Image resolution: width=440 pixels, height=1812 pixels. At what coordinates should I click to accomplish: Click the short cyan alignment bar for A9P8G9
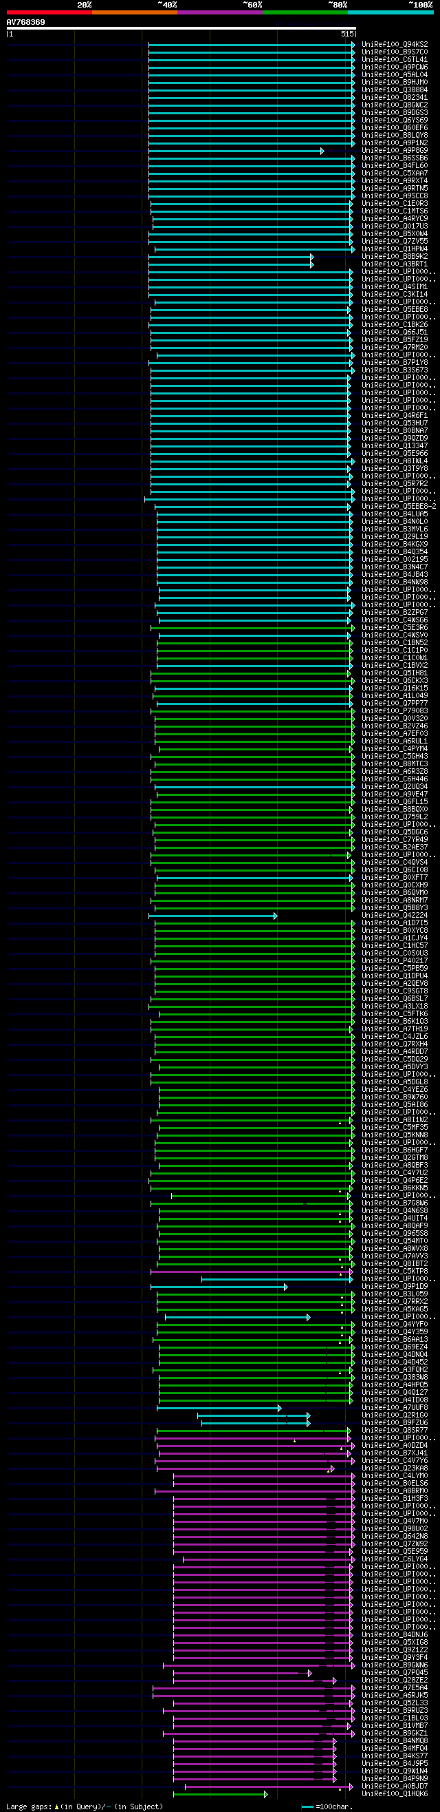(236, 151)
